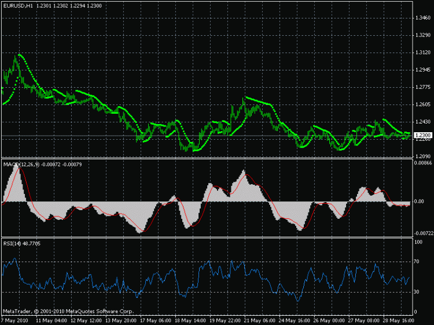Image resolution: width=434 pixels, height=325 pixels.
Task: Click the 13 May 20:00 time label
Action: pos(121,320)
